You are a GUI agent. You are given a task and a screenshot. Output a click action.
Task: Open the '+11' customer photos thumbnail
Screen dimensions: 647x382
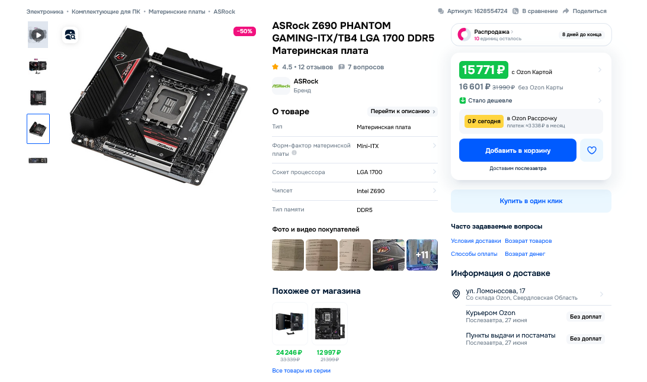coord(422,255)
